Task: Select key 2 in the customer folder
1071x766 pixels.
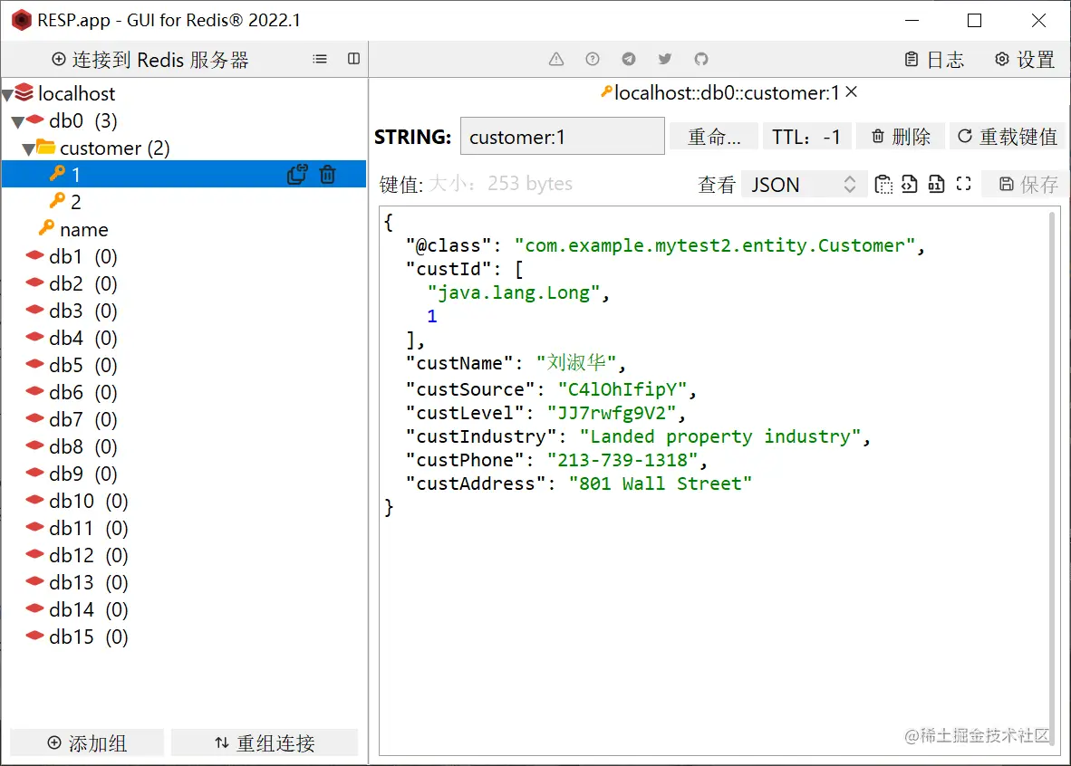Action: click(185, 201)
